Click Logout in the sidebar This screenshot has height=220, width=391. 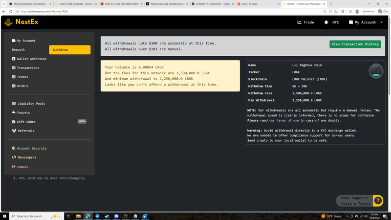[x=20, y=166]
